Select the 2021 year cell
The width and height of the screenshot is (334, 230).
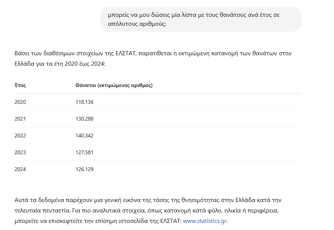pyautogui.click(x=20, y=119)
